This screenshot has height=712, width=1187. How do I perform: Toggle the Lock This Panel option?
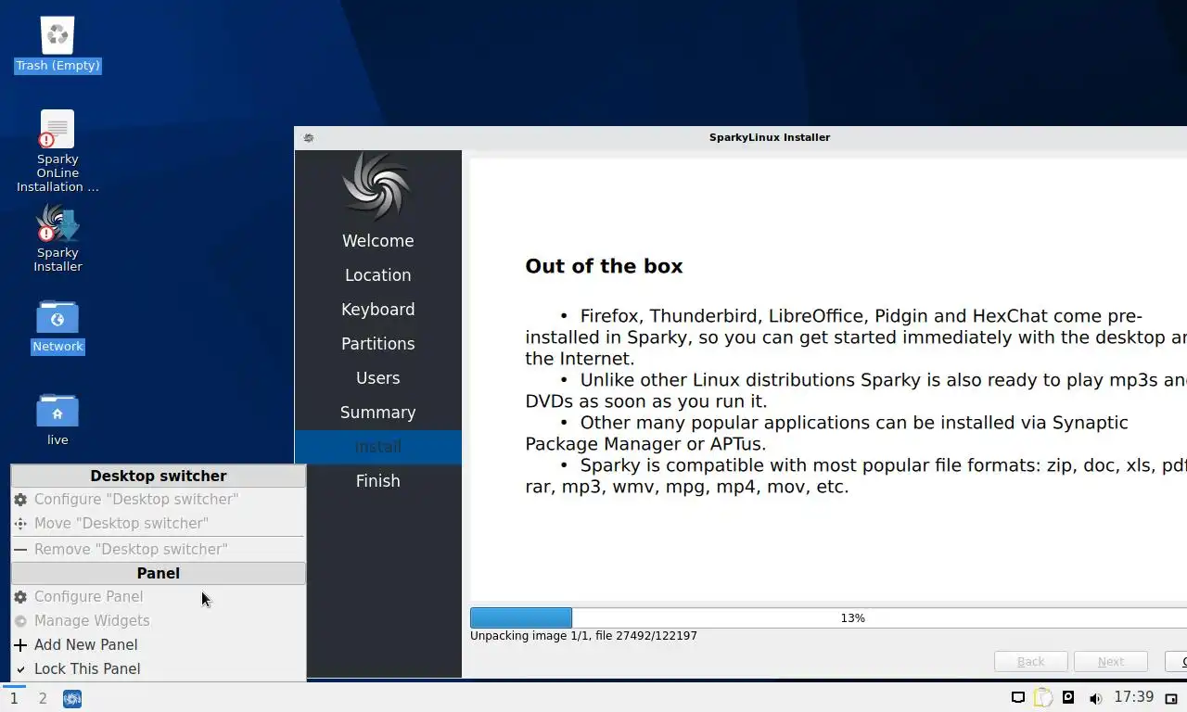click(x=159, y=668)
